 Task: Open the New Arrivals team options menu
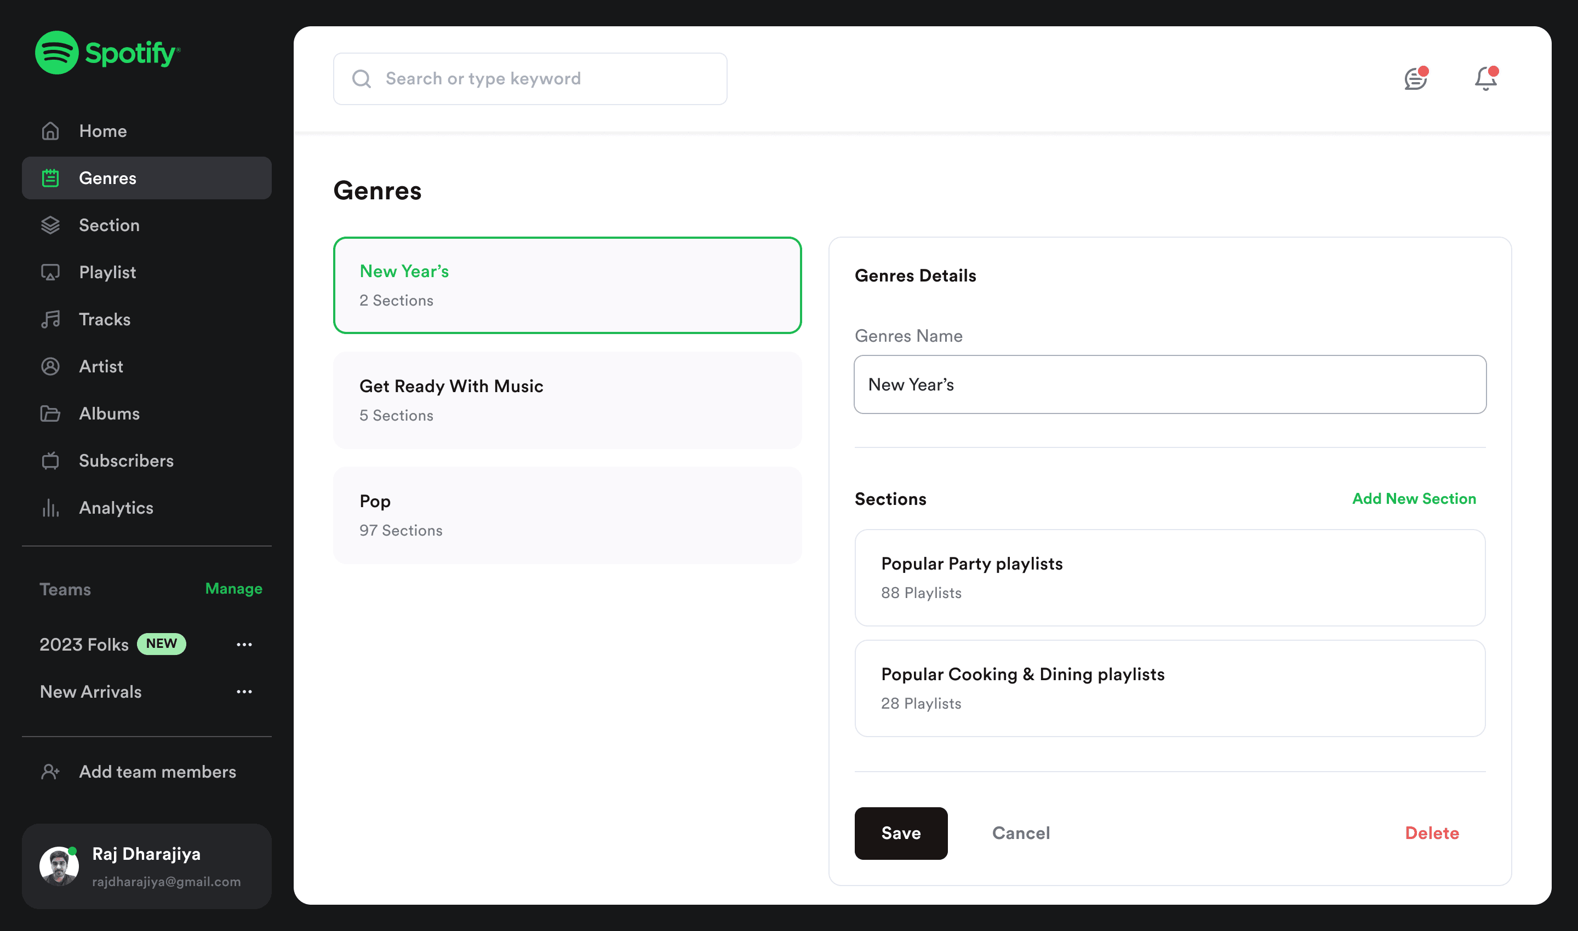tap(244, 691)
